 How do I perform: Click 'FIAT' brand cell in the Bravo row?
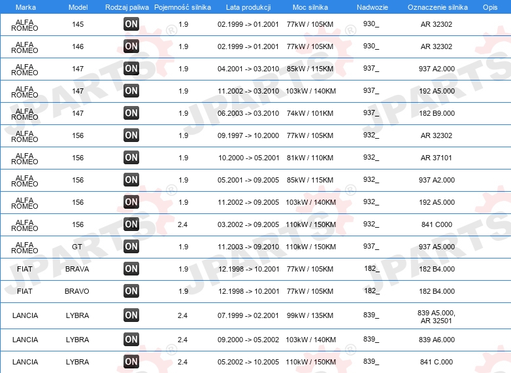[x=25, y=291]
